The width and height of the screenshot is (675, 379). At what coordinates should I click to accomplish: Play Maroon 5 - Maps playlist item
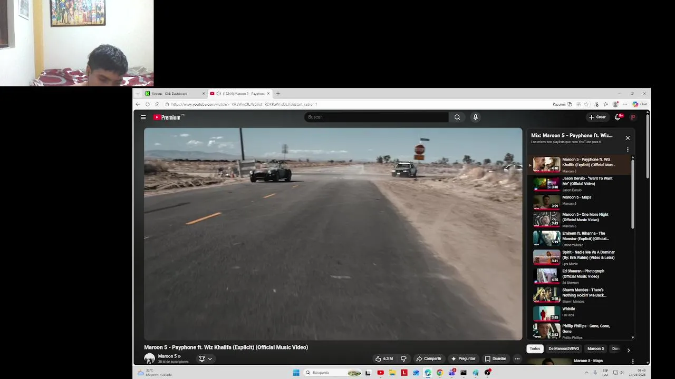(x=580, y=202)
